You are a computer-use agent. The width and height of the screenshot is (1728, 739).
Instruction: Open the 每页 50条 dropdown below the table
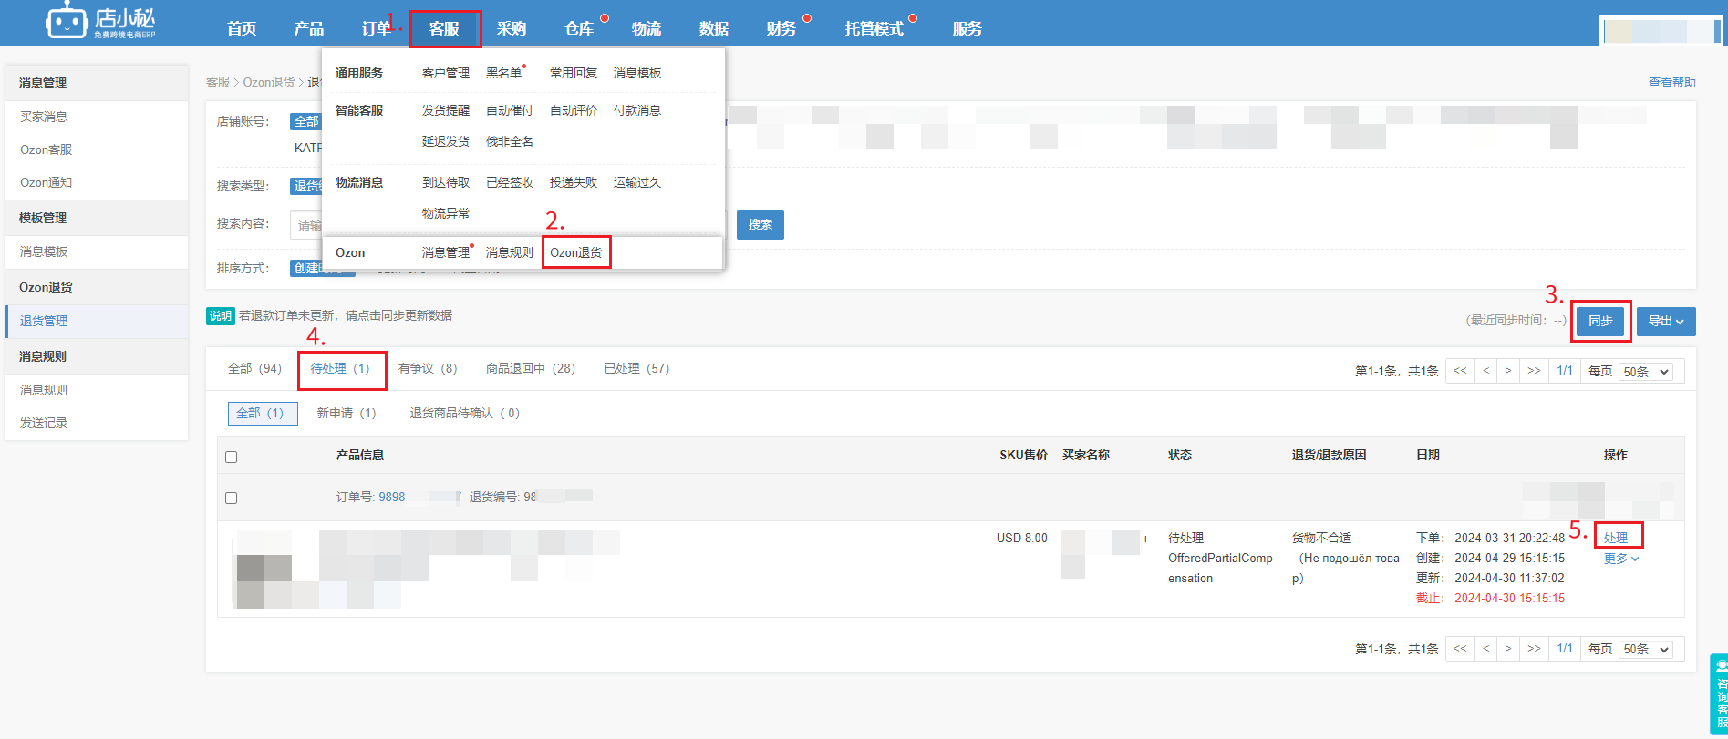click(1645, 650)
